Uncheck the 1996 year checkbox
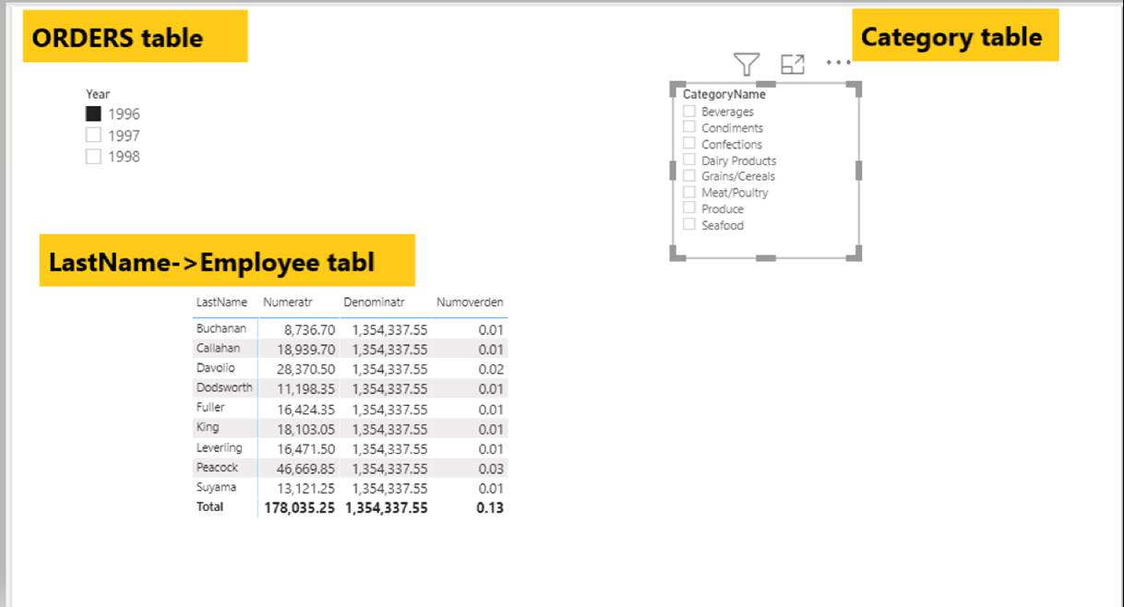This screenshot has width=1124, height=607. point(93,114)
